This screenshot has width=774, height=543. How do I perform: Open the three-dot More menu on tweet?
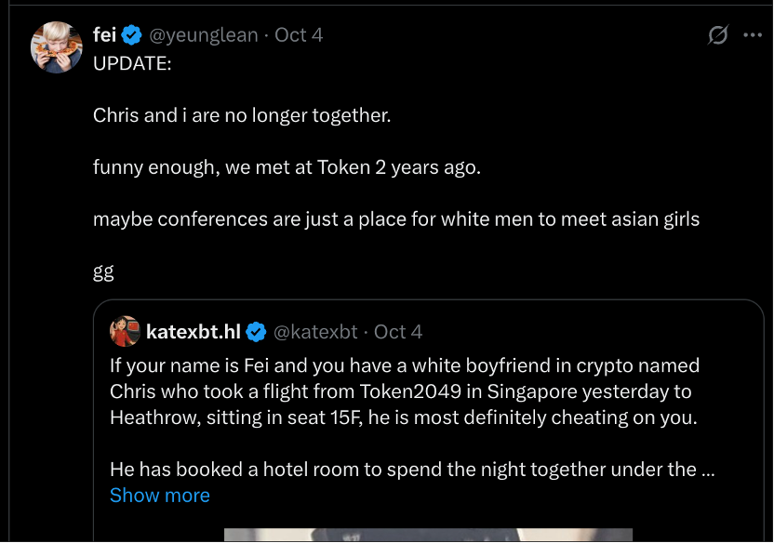point(753,35)
